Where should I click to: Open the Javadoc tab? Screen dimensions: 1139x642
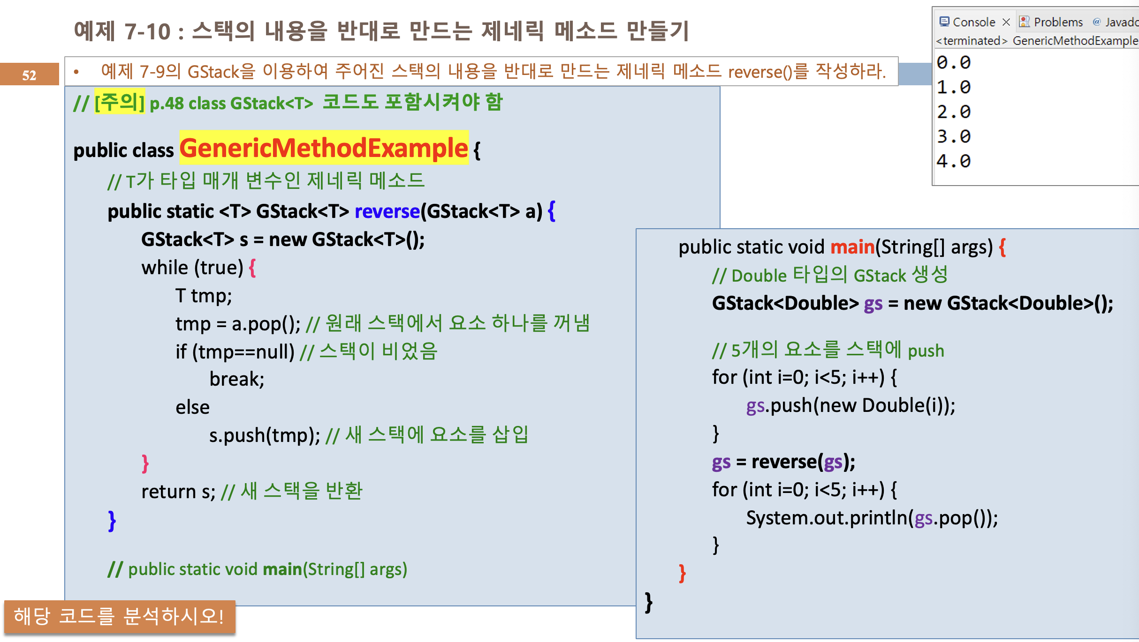(1121, 22)
